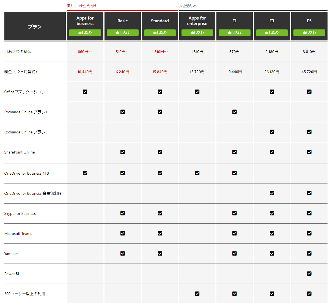This screenshot has height=307, width=330.
Task: Click the Yammer row label
Action: (11, 254)
